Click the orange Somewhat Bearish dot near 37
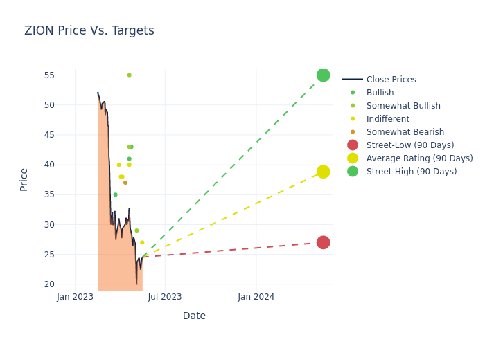Image resolution: width=485 pixels, height=346 pixels. coord(125,183)
